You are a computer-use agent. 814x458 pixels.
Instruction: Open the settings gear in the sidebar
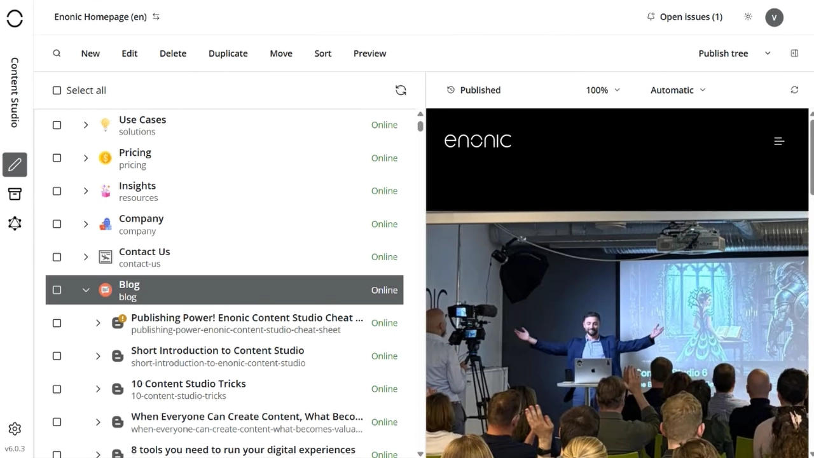[15, 429]
